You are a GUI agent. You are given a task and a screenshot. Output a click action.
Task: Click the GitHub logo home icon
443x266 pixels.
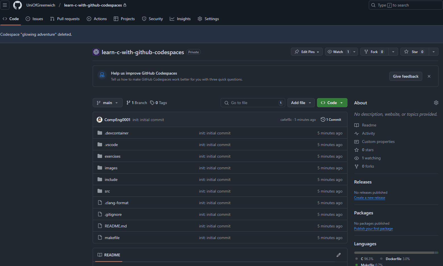tap(17, 5)
